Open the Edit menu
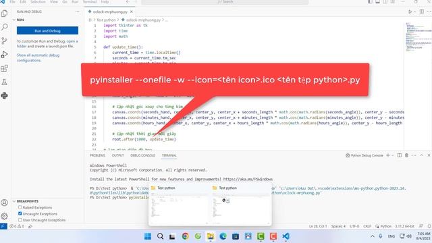The width and height of the screenshot is (432, 243). coord(23,1)
